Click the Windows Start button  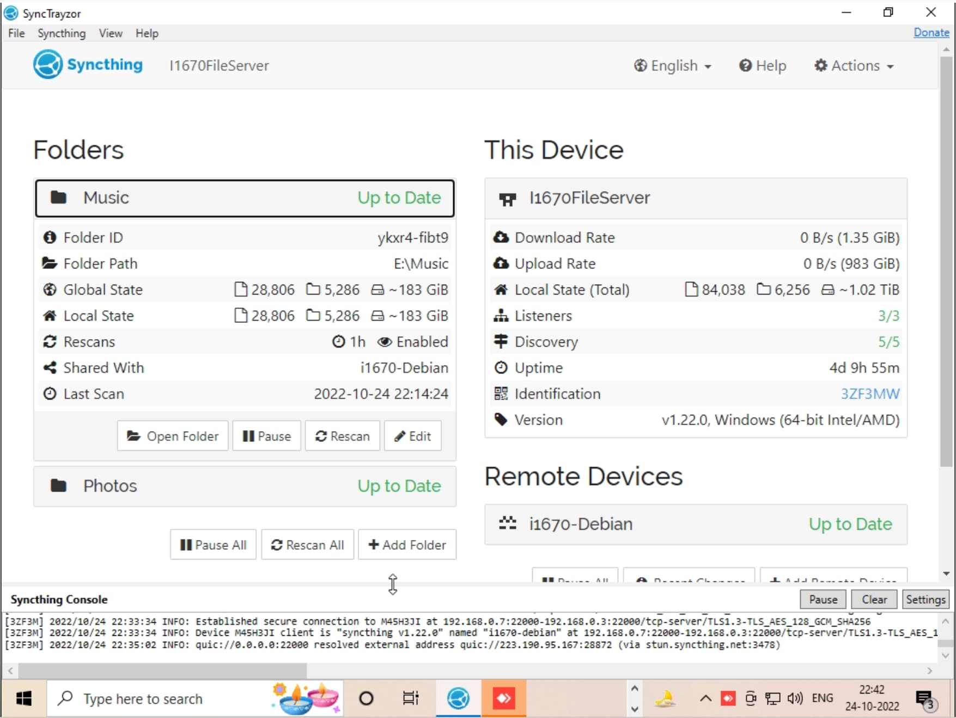24,698
